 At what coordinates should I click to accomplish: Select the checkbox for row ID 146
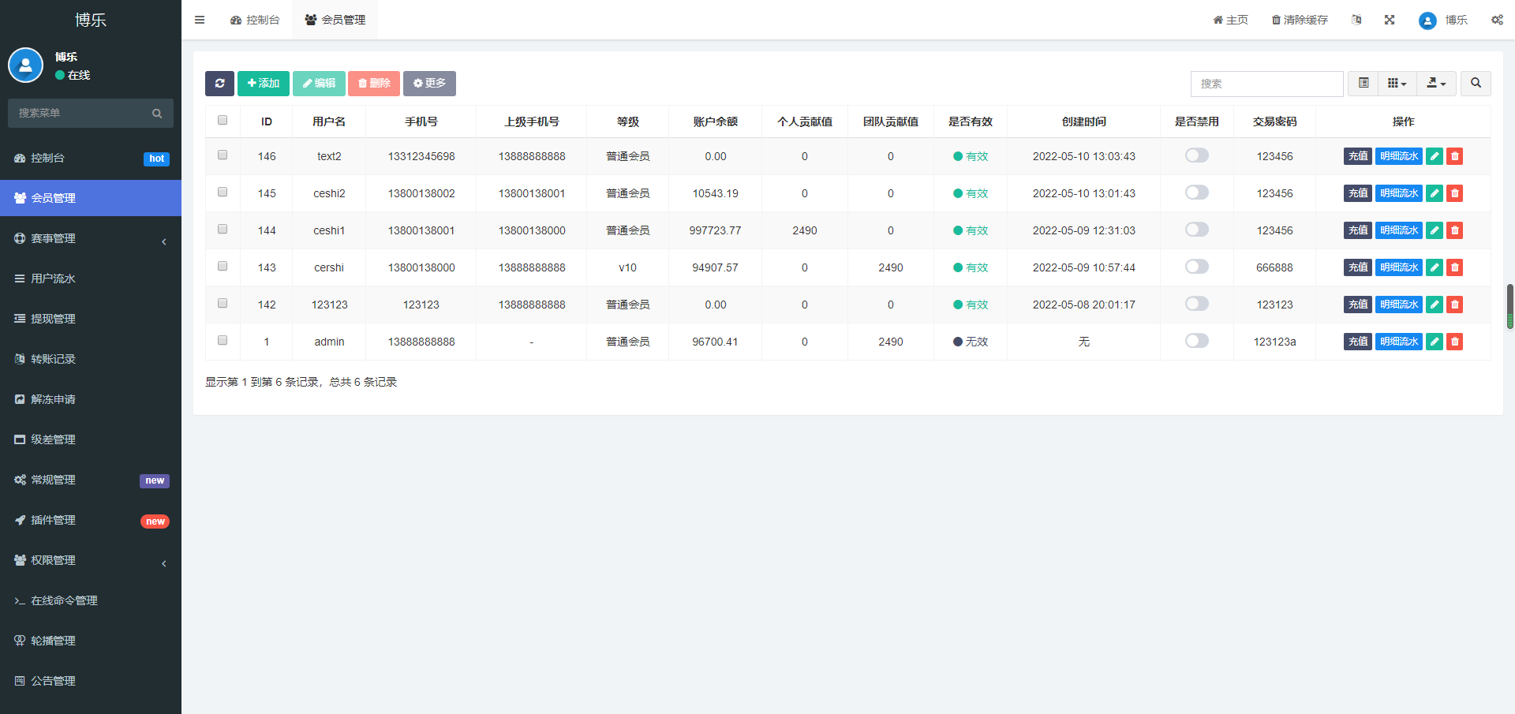223,155
